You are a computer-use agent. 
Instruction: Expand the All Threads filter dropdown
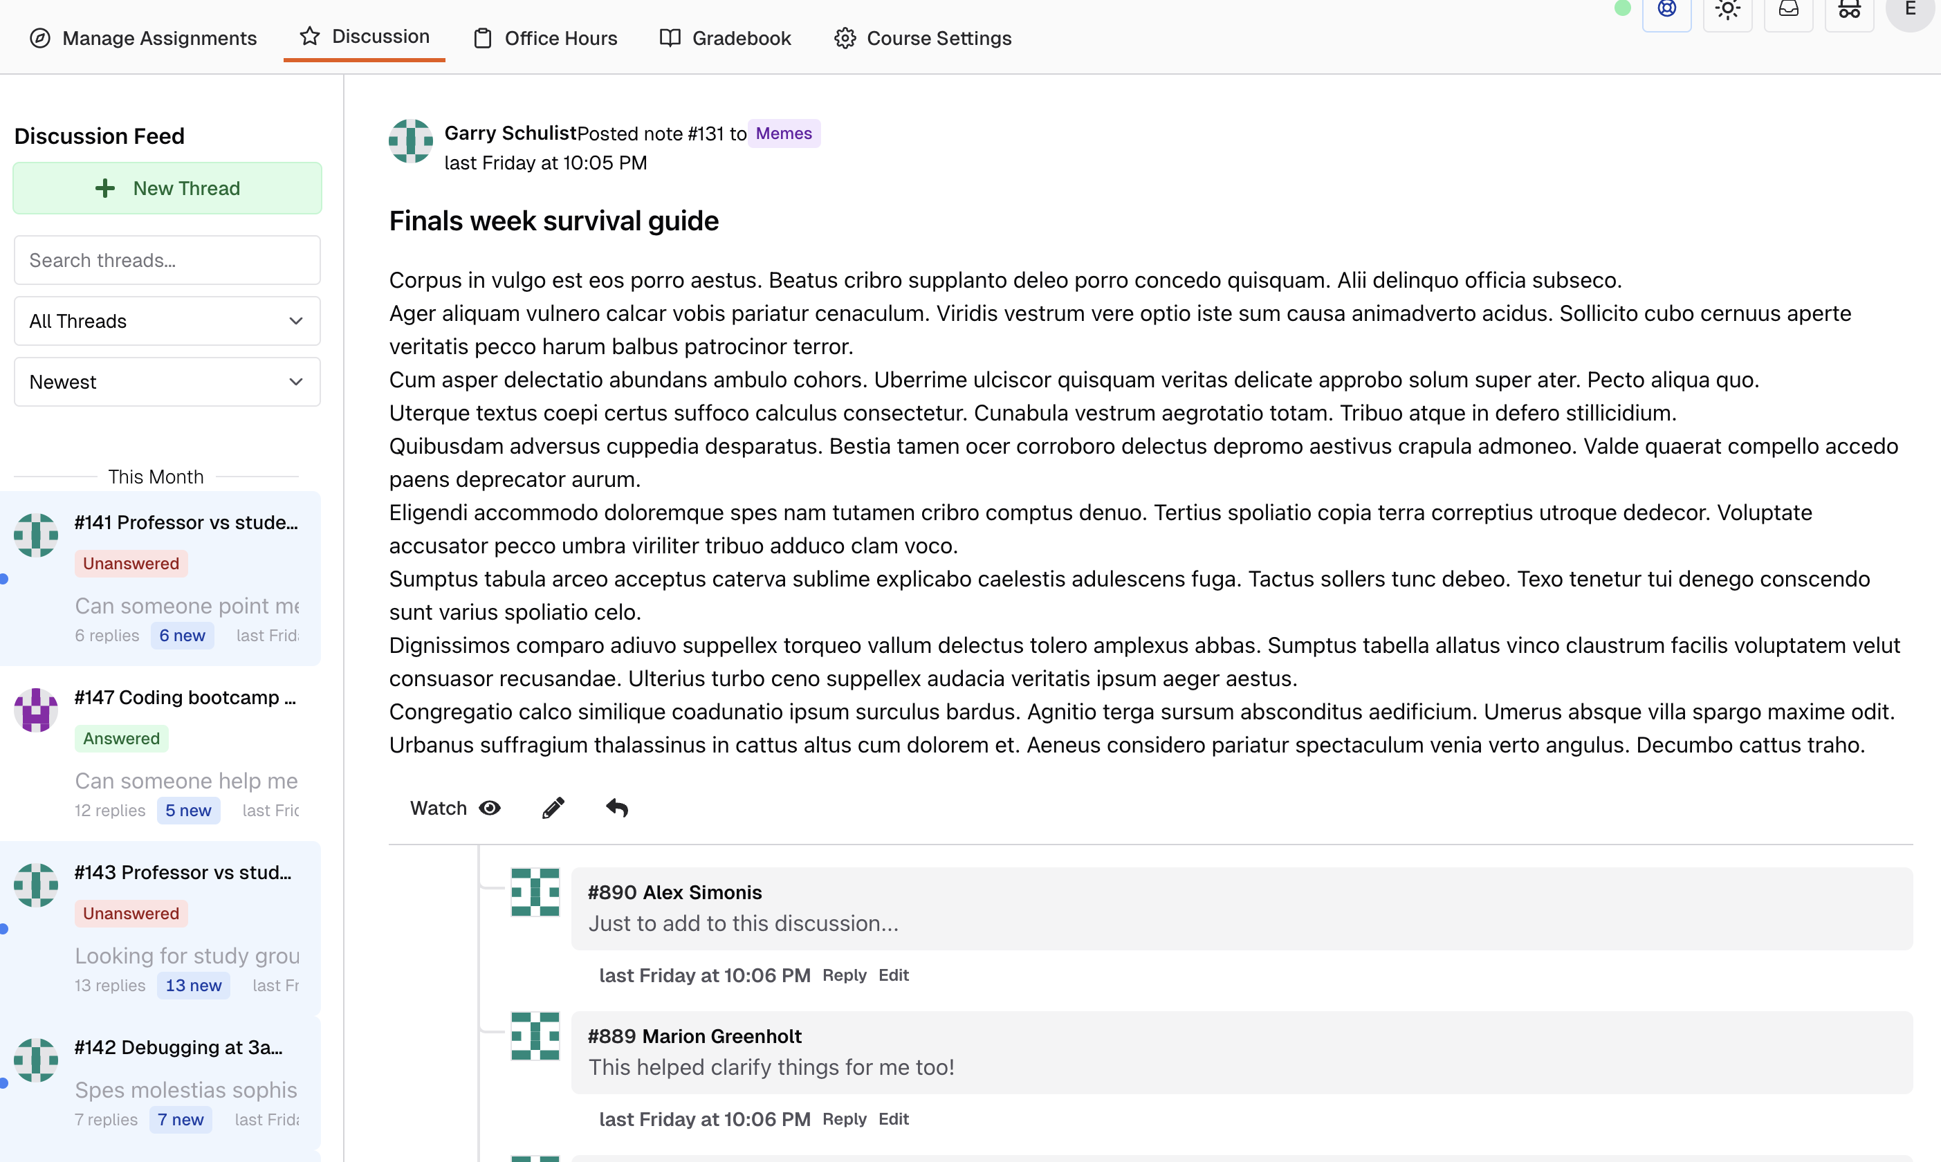167,321
